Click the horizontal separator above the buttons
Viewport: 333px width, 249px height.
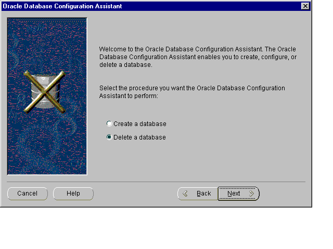coord(156,182)
